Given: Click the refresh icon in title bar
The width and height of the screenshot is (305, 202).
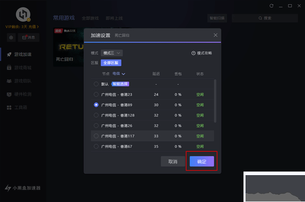Looking at the screenshot, I should (x=271, y=6).
